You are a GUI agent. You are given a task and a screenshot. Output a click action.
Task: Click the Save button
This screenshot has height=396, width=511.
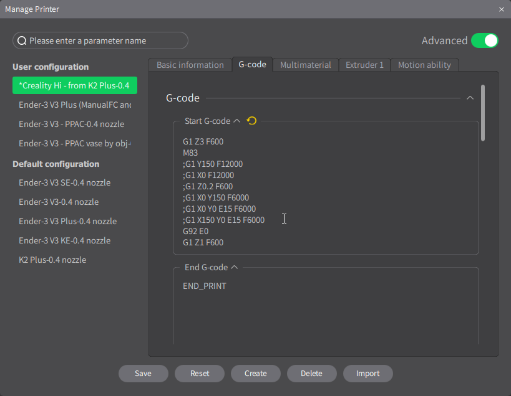pos(144,373)
